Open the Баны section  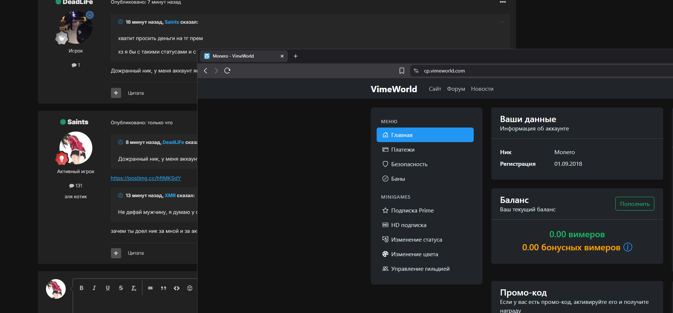point(425,179)
